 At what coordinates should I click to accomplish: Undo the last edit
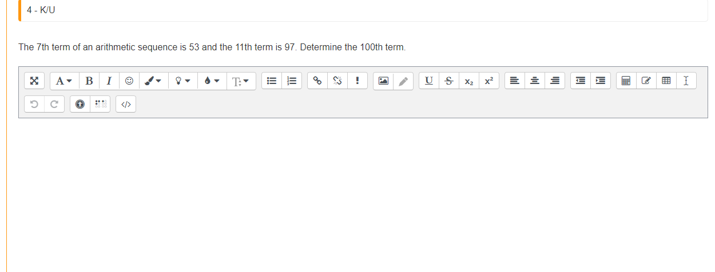[x=34, y=104]
